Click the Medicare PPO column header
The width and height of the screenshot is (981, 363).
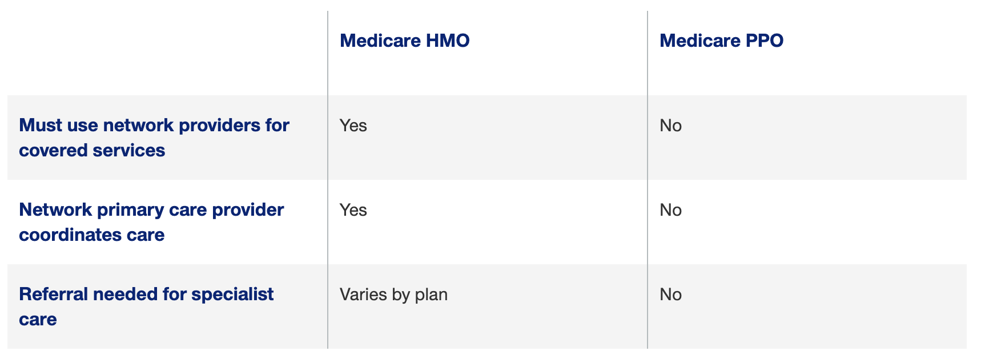pos(721,41)
